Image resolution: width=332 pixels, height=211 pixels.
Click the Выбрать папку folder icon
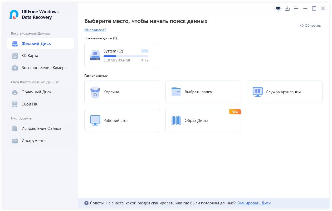pyautogui.click(x=176, y=92)
